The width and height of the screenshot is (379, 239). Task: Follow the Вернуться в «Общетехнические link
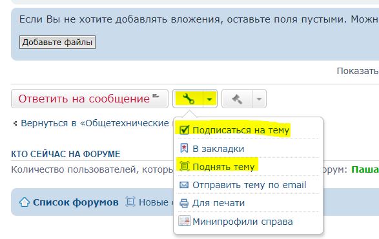tap(95, 123)
